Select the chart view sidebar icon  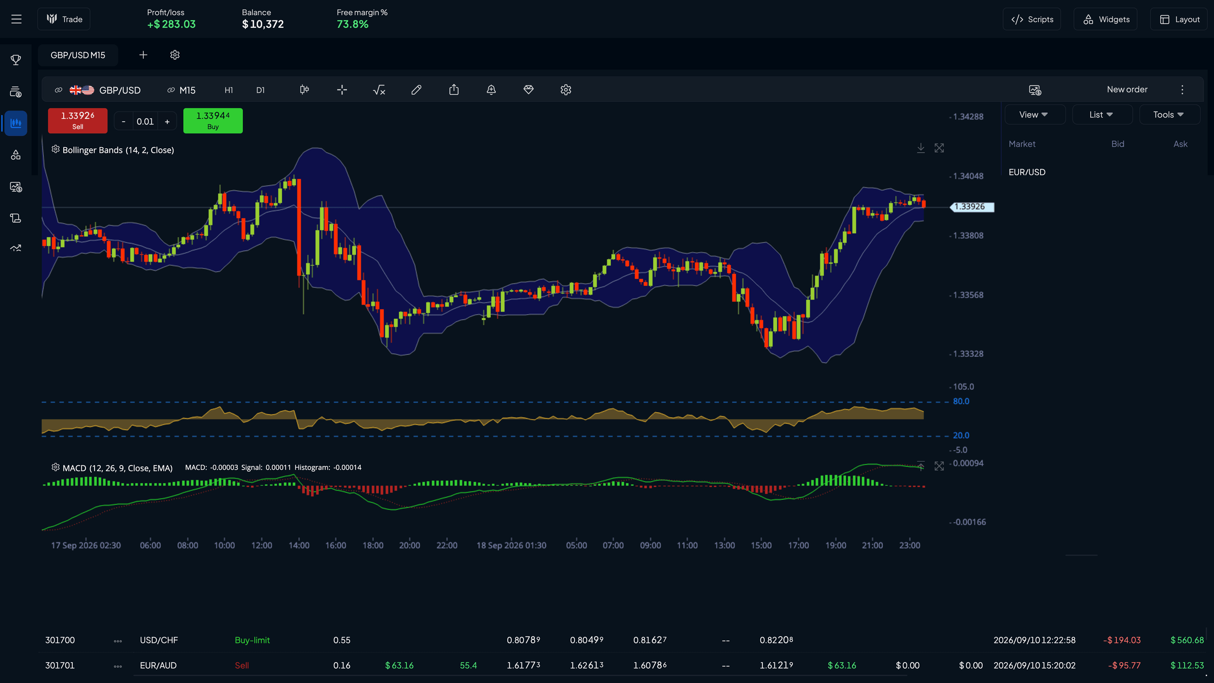(16, 123)
